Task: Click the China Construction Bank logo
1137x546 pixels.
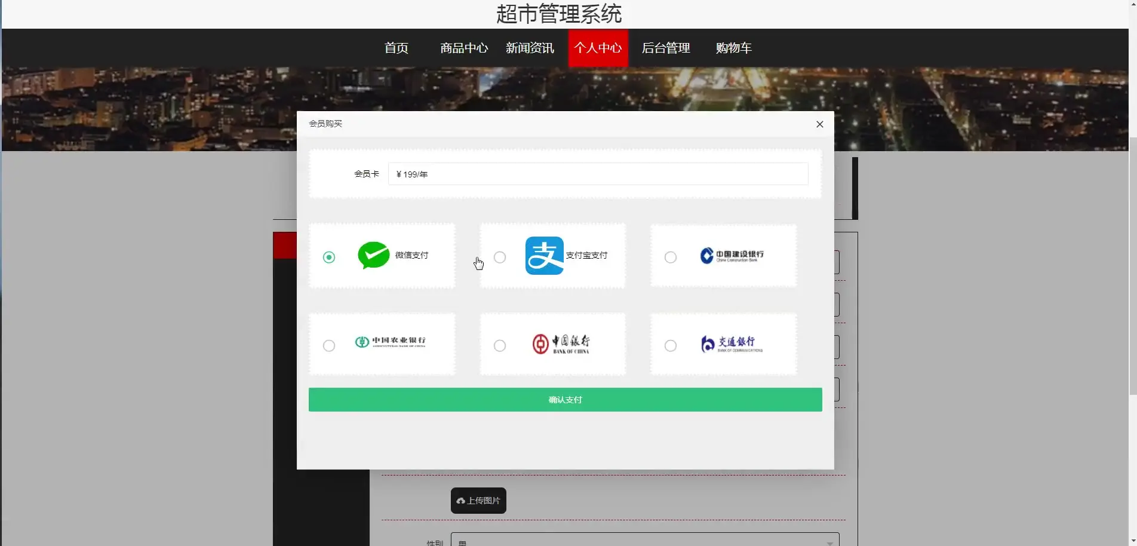Action: point(732,256)
